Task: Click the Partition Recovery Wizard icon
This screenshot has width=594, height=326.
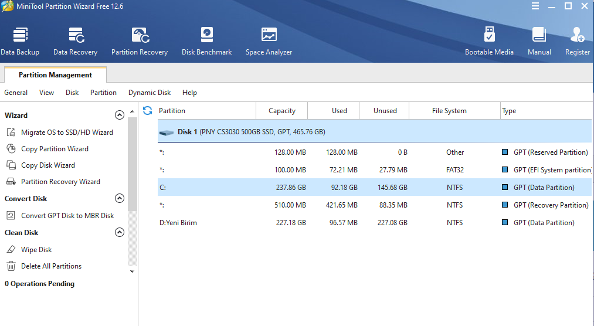Action: tap(11, 181)
